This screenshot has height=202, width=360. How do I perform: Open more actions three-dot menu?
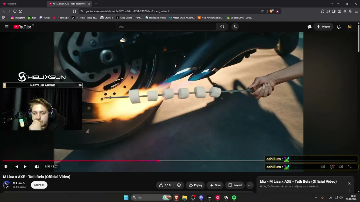coord(250,185)
